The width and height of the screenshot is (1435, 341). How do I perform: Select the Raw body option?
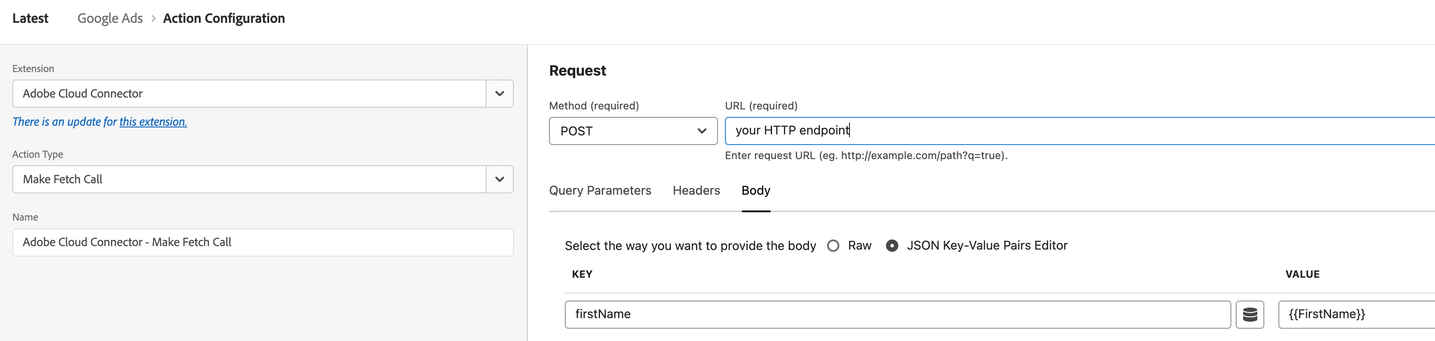[x=833, y=246]
